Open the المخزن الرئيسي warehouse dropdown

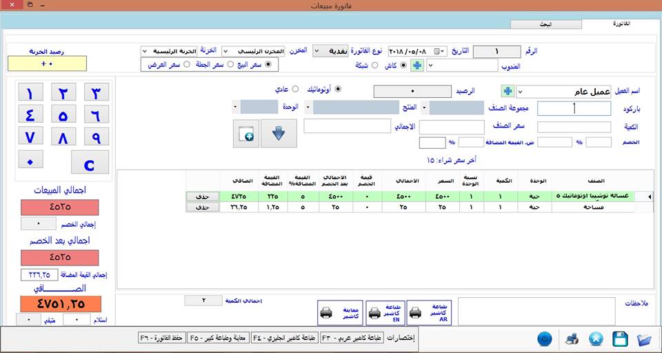pyautogui.click(x=253, y=51)
